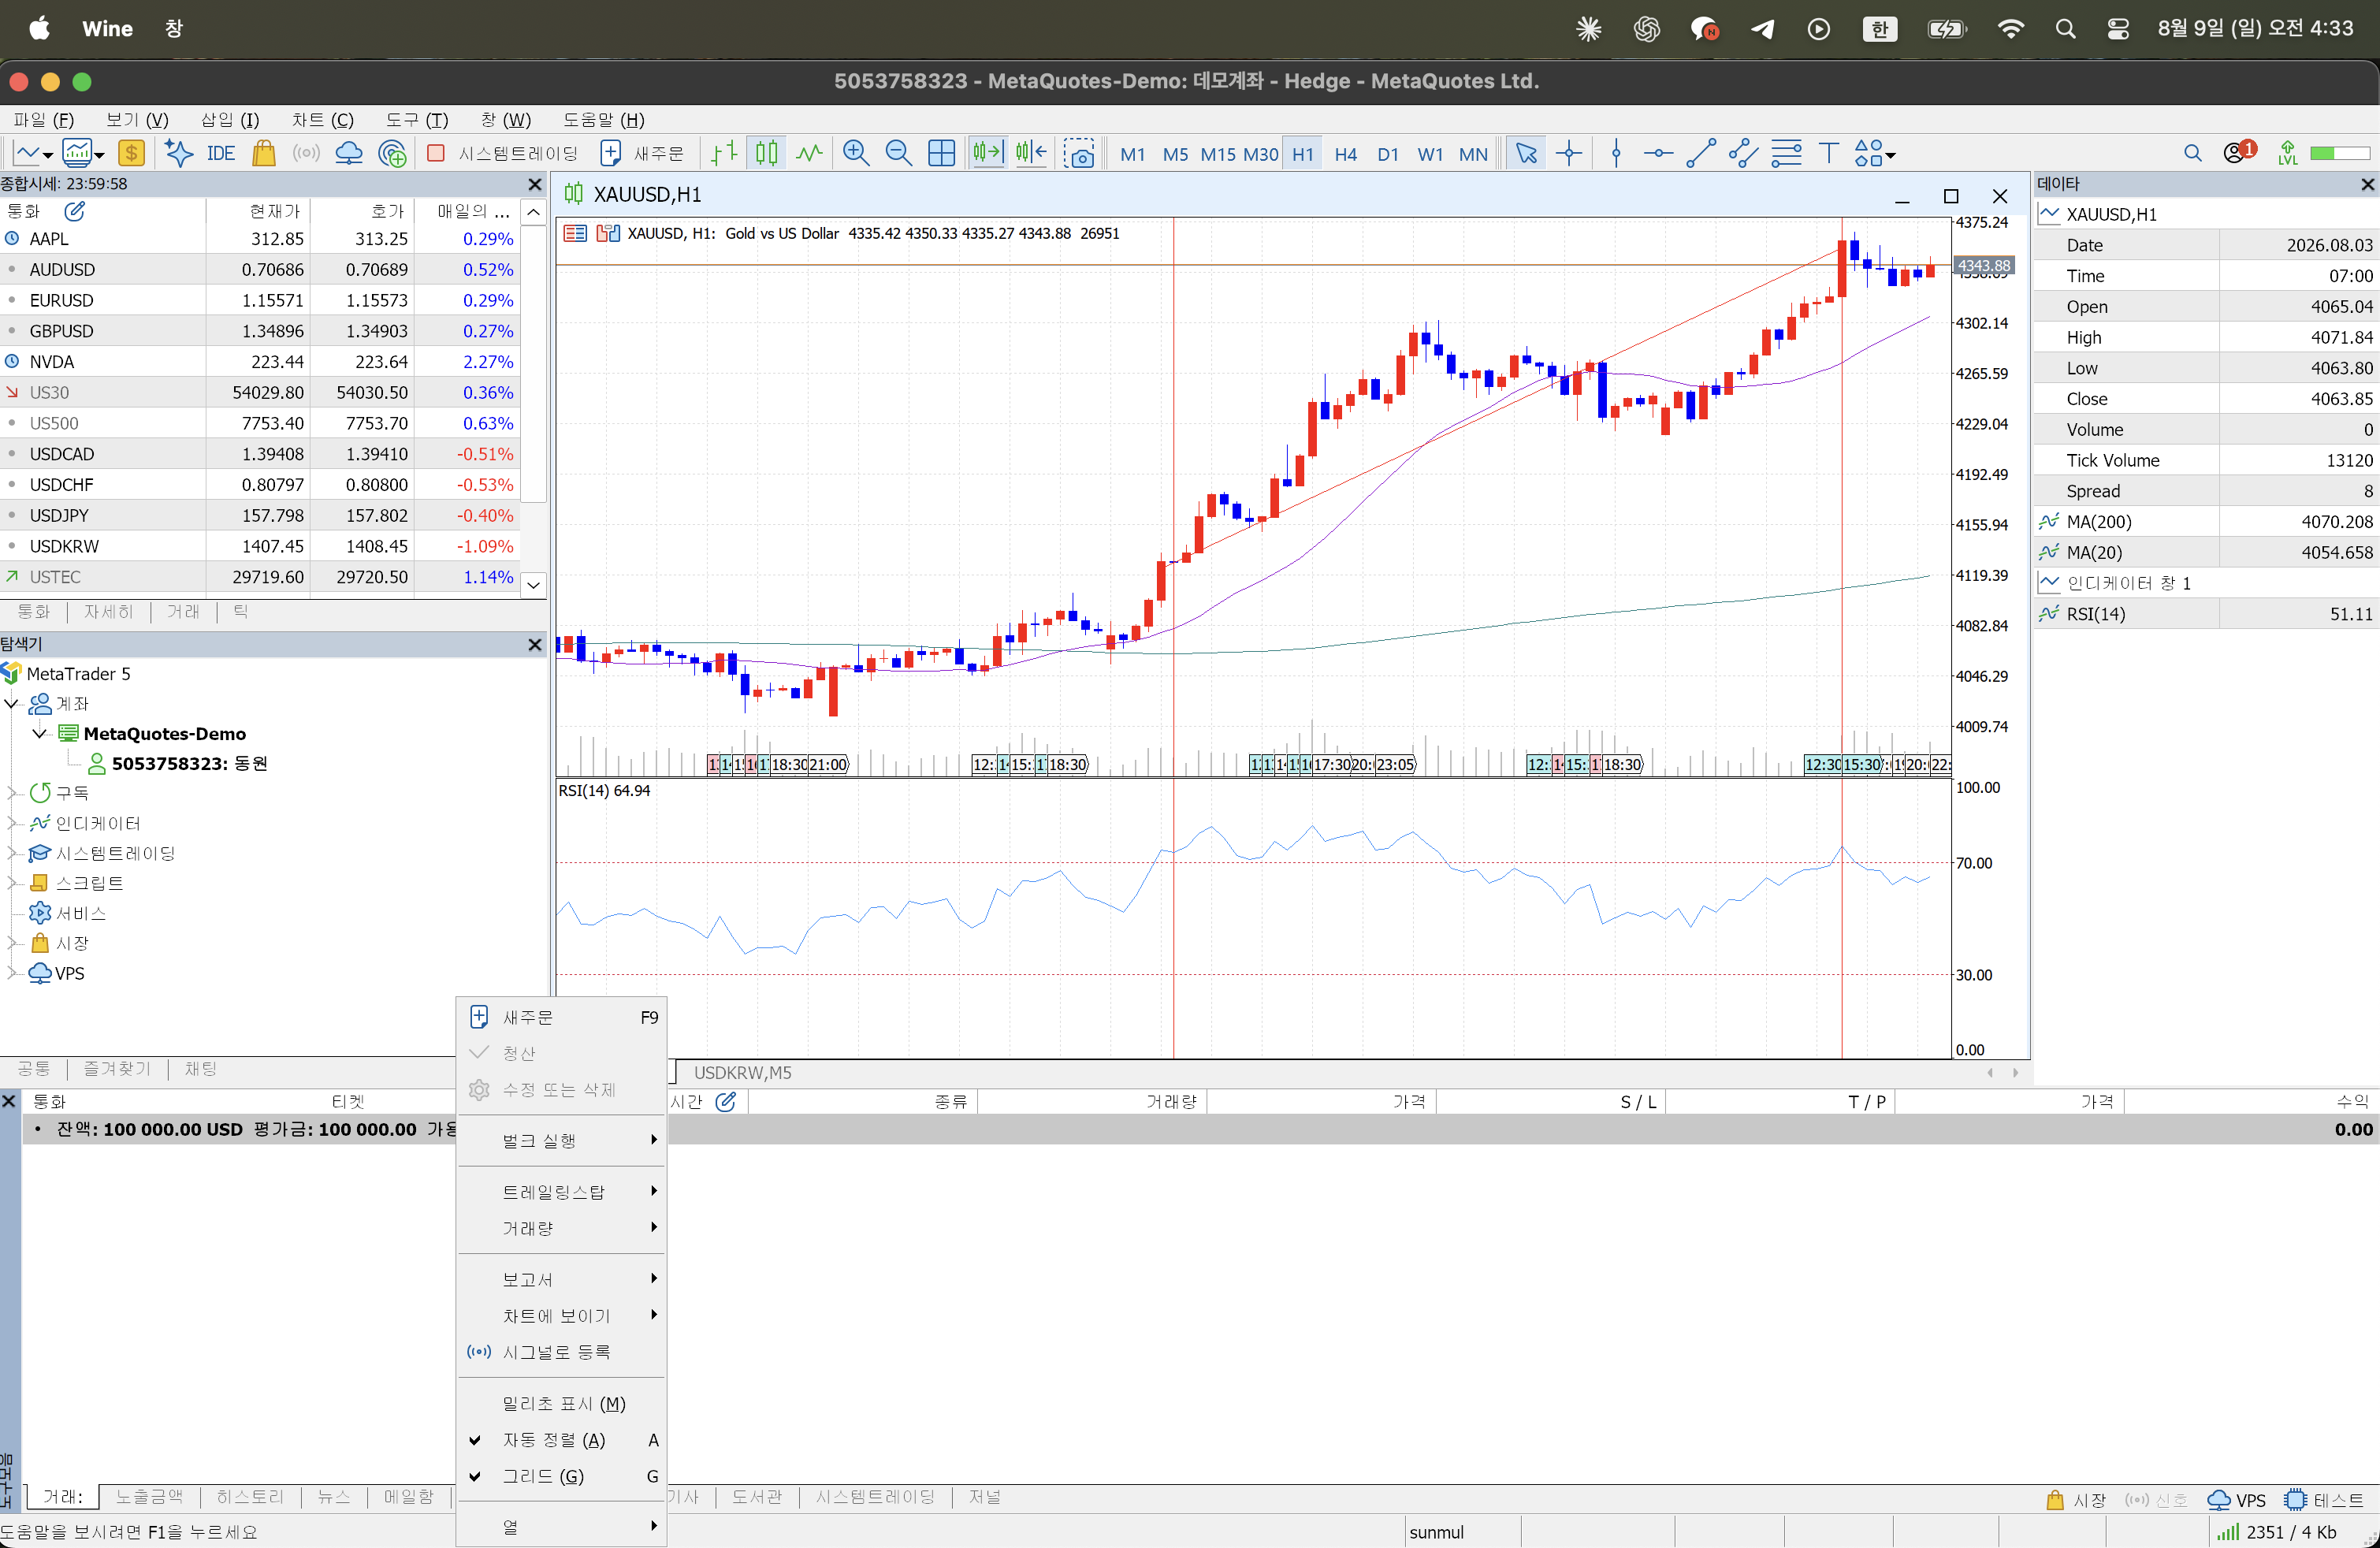This screenshot has height=1548, width=2380.
Task: Open Market Watch with the dollar icon
Action: [x=131, y=153]
